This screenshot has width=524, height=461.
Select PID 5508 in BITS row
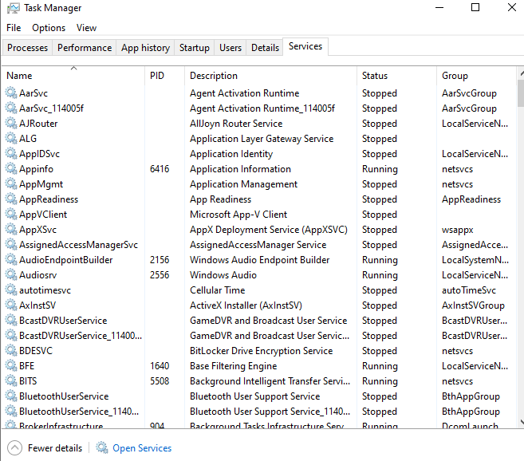click(160, 381)
